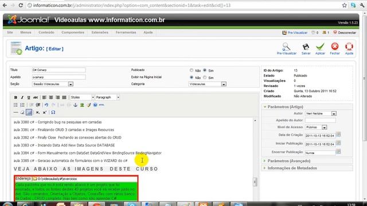The width and height of the screenshot is (367, 206).
Task: Apply strikethrough (ABC) formatting
Action: pyautogui.click(x=36, y=97)
